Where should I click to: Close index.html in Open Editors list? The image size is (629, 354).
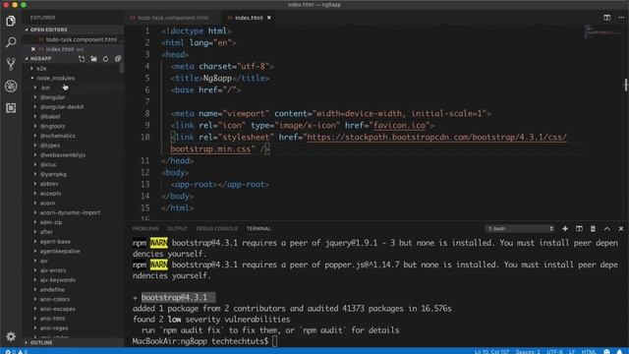click(33, 49)
